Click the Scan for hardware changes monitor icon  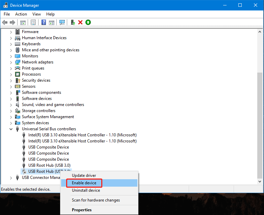point(62,22)
